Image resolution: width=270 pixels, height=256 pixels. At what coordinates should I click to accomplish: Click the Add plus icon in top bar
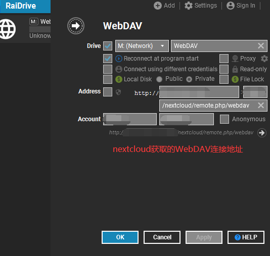[x=158, y=6]
